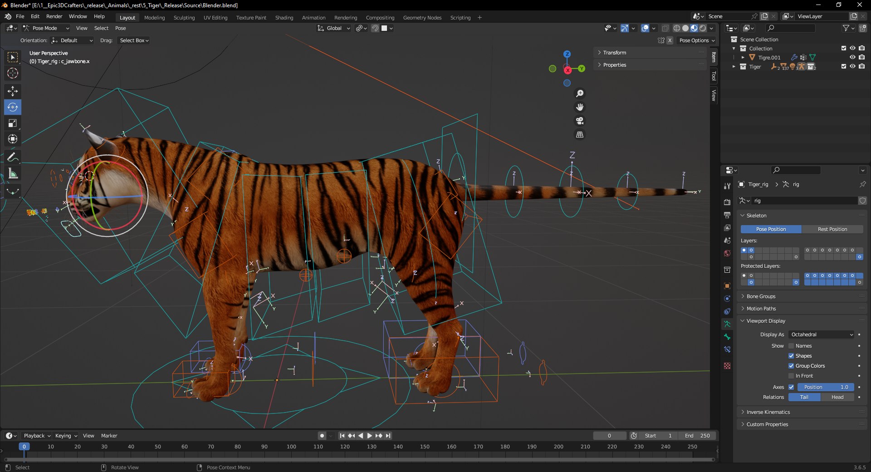871x472 pixels.
Task: Disable the Group Colors checkbox
Action: [791, 366]
